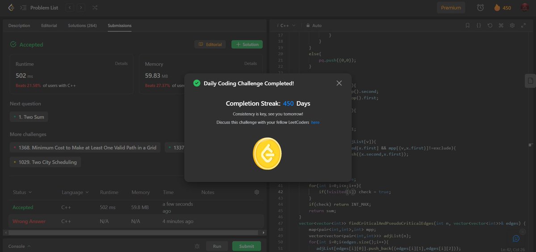Screen dimensions: 536x252
Task: Click the gold LeetCoin icon
Action: point(267,153)
